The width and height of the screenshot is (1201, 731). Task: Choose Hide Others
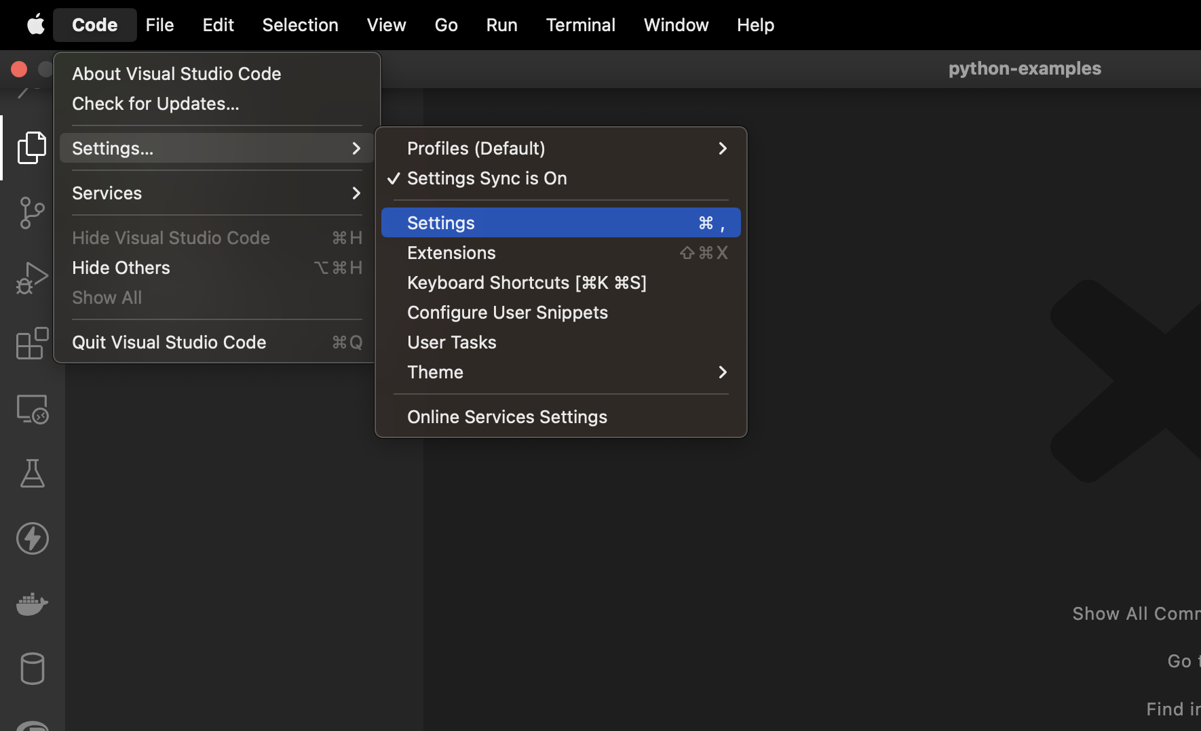[x=216, y=268]
